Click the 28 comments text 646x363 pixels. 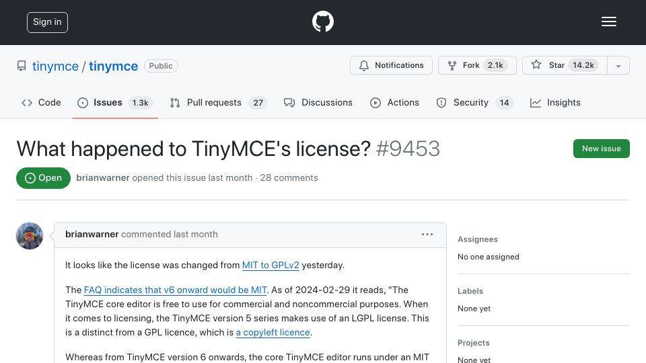pyautogui.click(x=289, y=177)
